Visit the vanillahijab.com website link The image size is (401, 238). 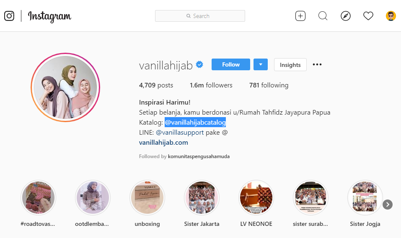click(163, 142)
